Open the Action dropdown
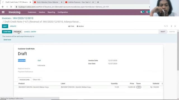 pos(80,26)
